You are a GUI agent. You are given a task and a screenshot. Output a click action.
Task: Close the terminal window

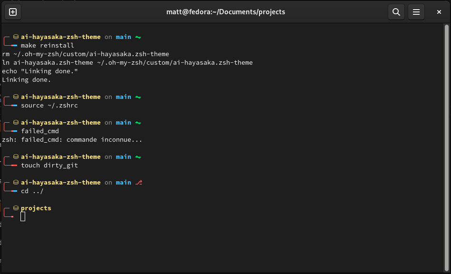coord(438,12)
